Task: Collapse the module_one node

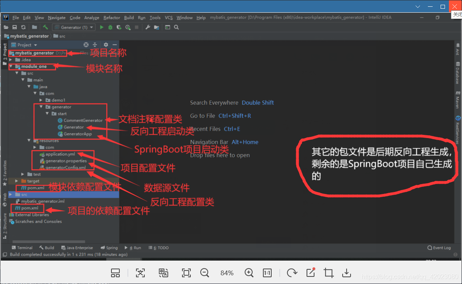Action: (11, 67)
